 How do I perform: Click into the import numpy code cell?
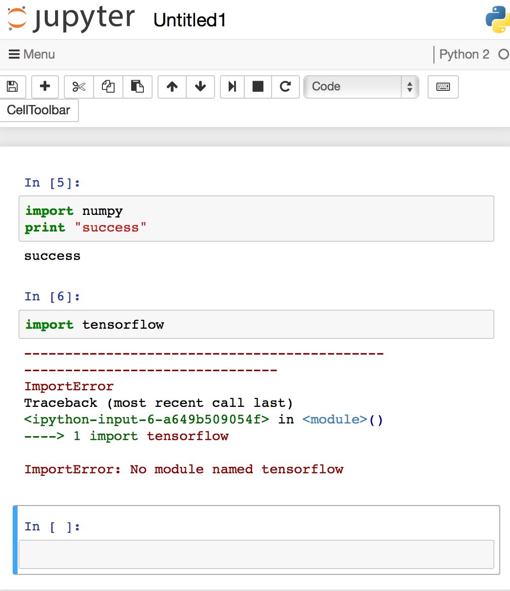pos(256,219)
